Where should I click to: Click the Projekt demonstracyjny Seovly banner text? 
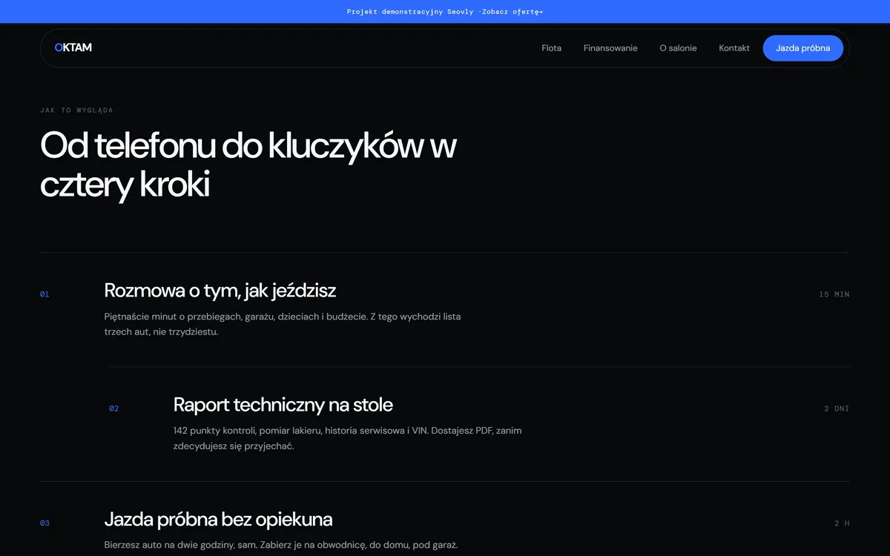tap(410, 12)
